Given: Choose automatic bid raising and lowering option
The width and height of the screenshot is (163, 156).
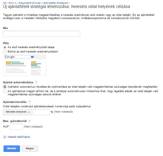Looking at the screenshot, I should pyautogui.click(x=5, y=87).
